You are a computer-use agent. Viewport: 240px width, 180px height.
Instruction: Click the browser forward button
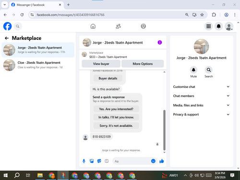tap(13, 15)
